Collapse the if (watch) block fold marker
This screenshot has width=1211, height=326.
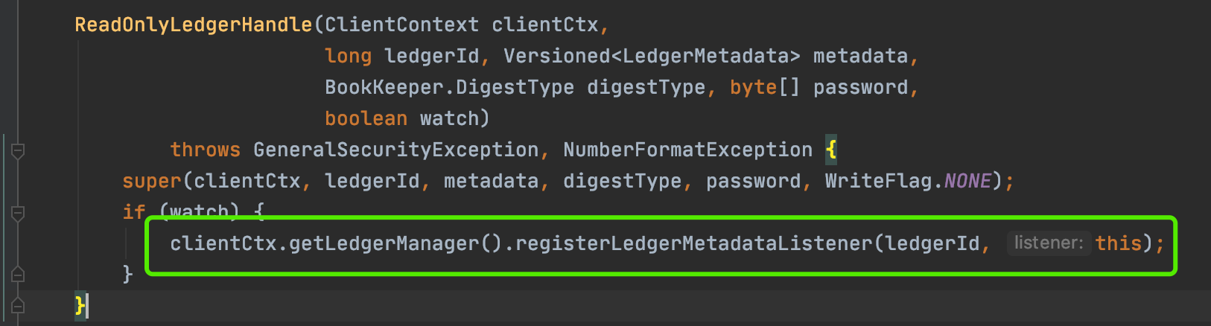click(19, 214)
